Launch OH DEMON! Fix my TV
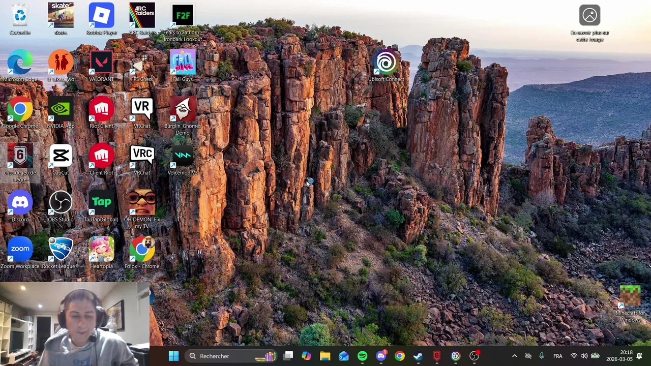 point(142,210)
